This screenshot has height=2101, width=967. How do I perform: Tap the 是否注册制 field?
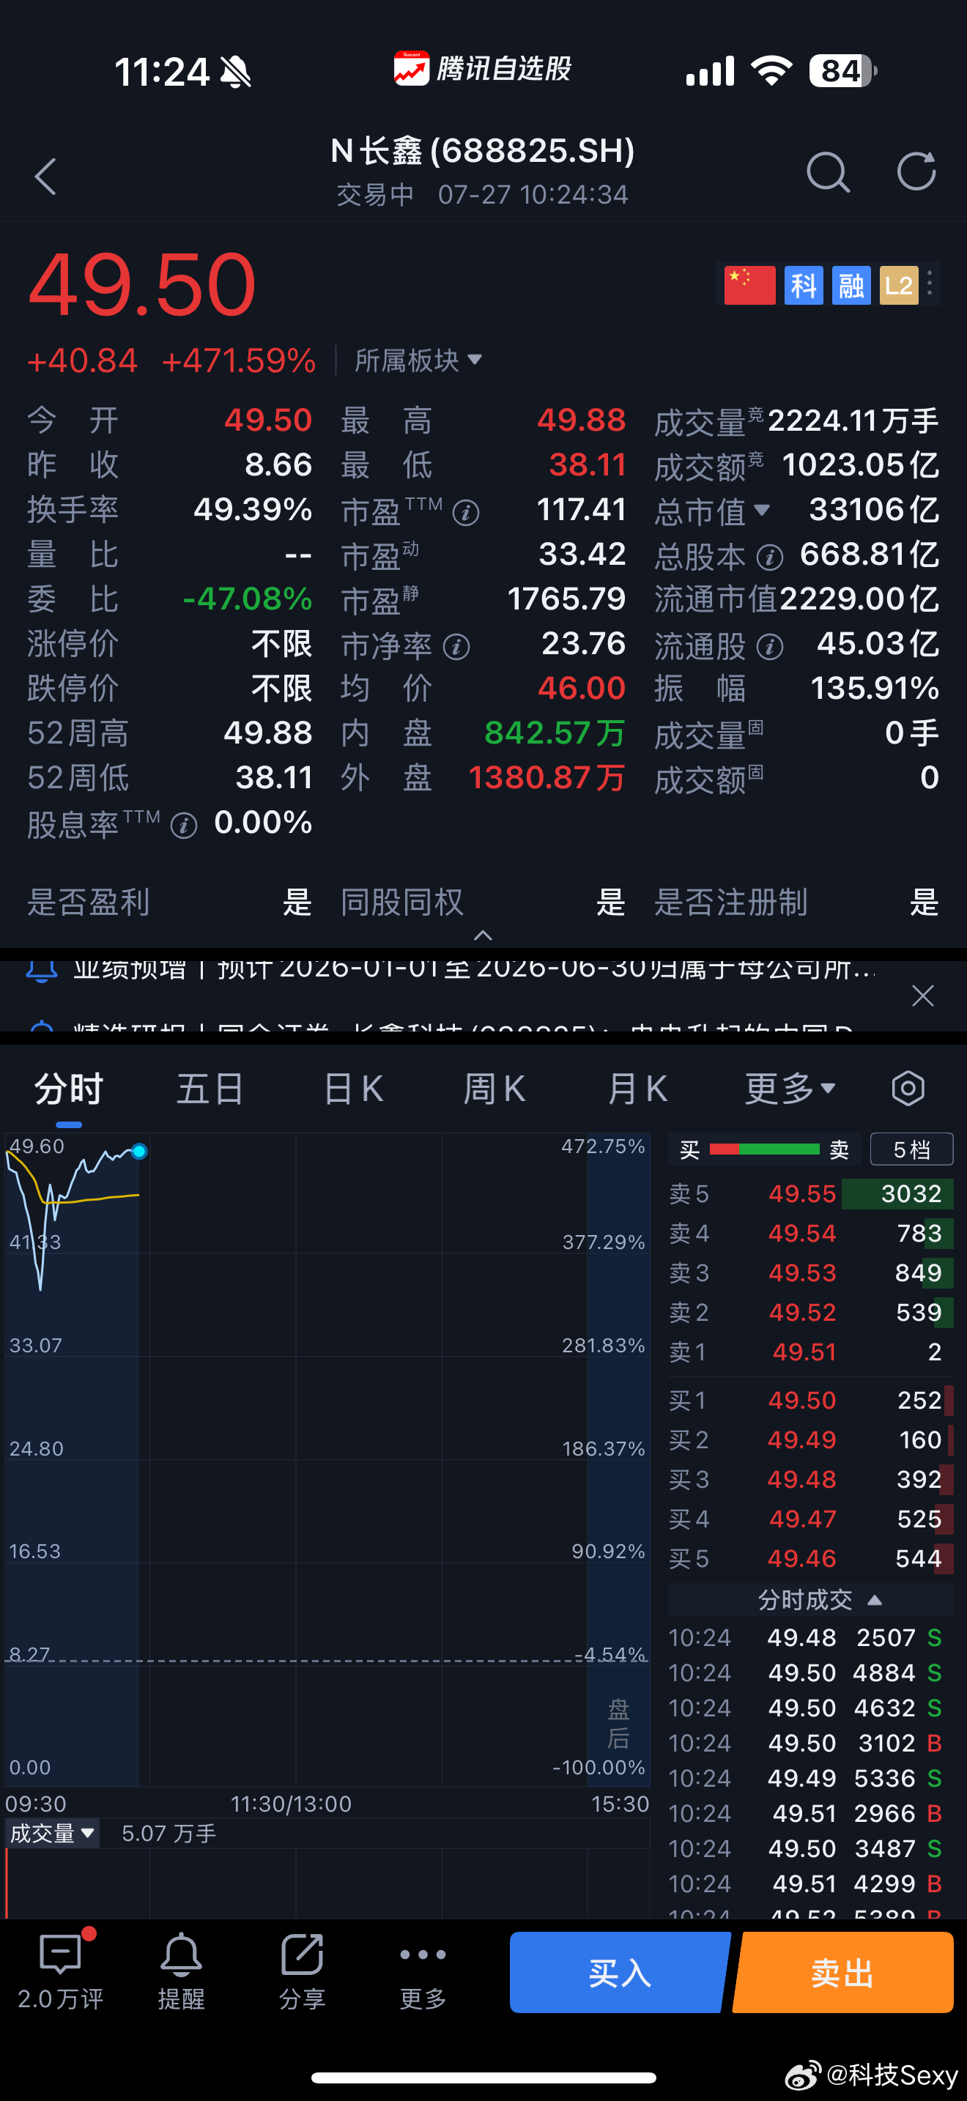click(x=796, y=902)
